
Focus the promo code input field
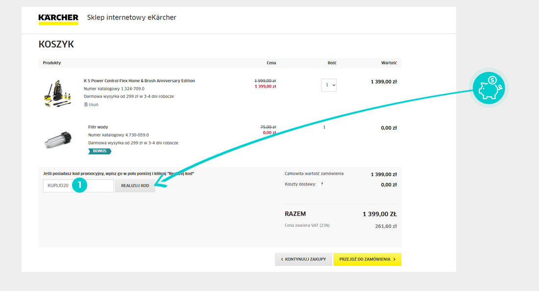[x=78, y=186]
